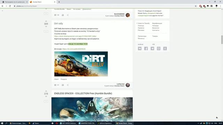Open the Android app link

pyautogui.click(x=140, y=44)
